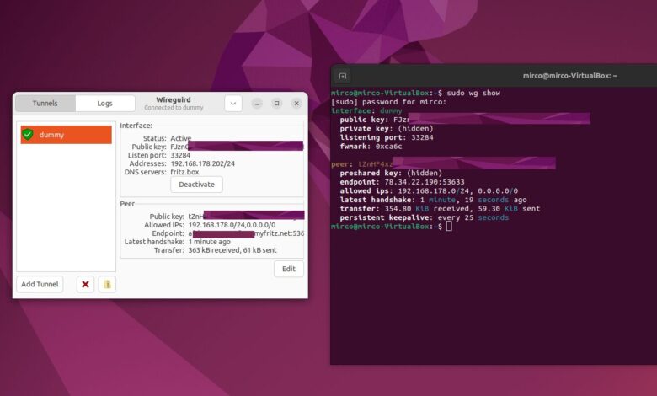Viewport: 657px width, 396px height.
Task: Select Wireguard Allowed IPs value 192.168.178.0/24,0.0.0.0/0
Action: point(232,225)
